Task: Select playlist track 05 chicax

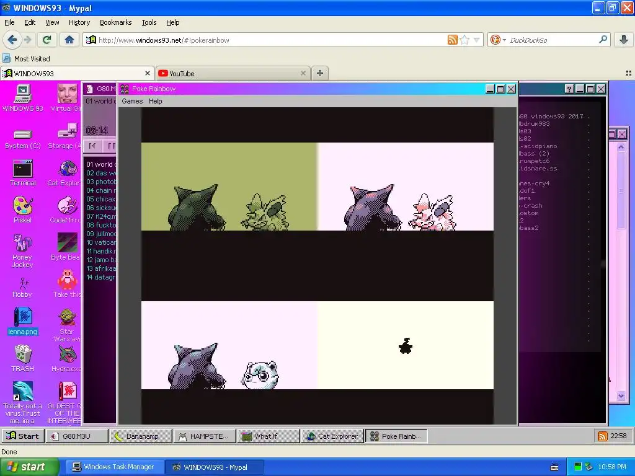Action: click(x=101, y=199)
